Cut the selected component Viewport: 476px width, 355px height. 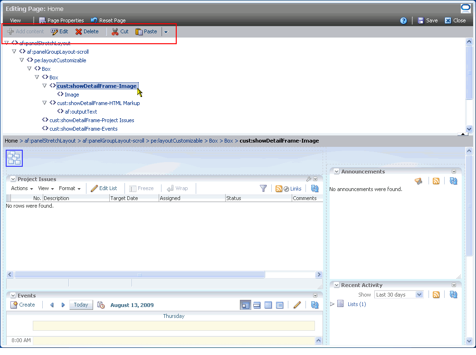click(120, 31)
